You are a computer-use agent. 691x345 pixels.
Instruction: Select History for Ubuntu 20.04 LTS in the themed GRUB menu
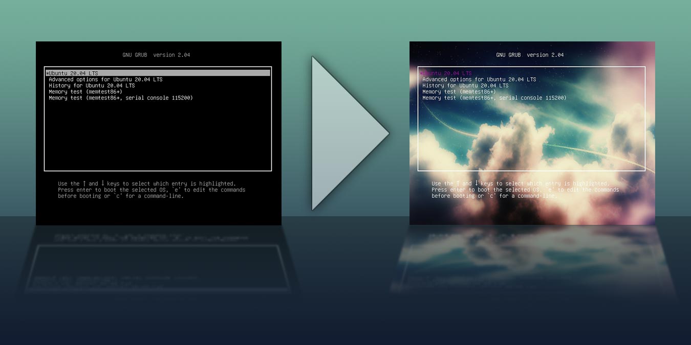click(x=465, y=85)
